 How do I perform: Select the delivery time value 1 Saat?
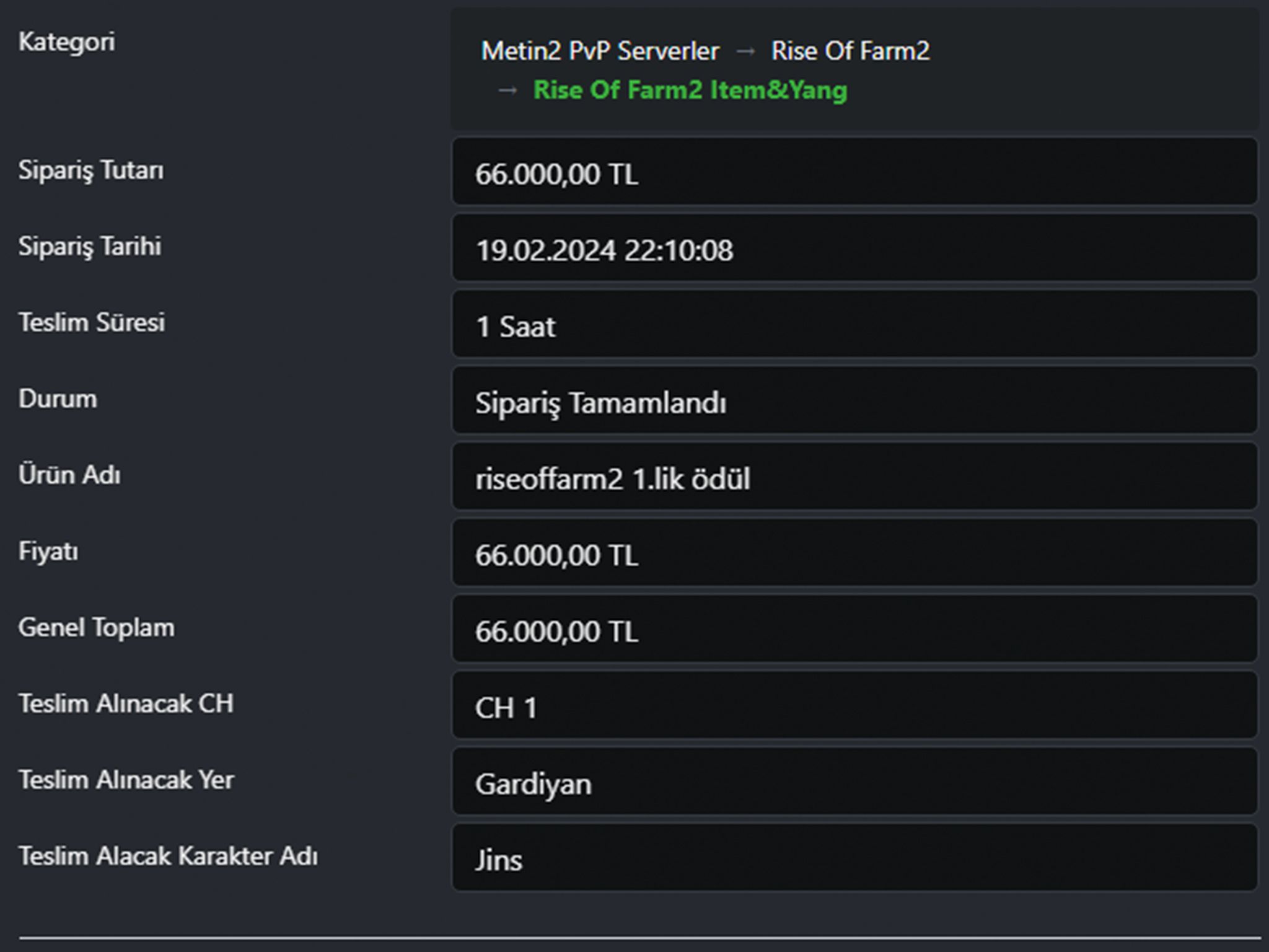point(516,327)
